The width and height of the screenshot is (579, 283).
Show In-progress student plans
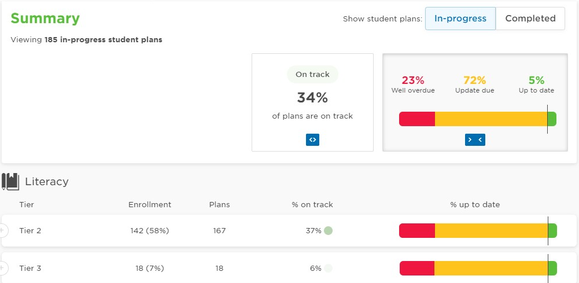click(460, 19)
